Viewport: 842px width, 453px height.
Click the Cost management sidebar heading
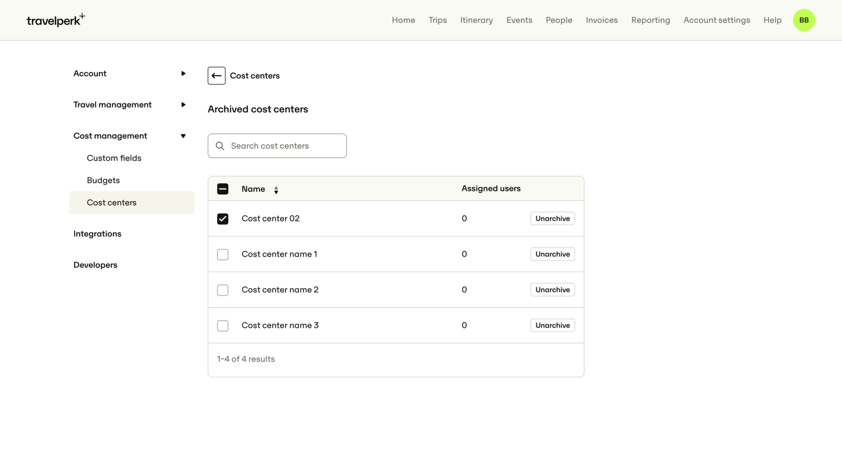pyautogui.click(x=110, y=136)
